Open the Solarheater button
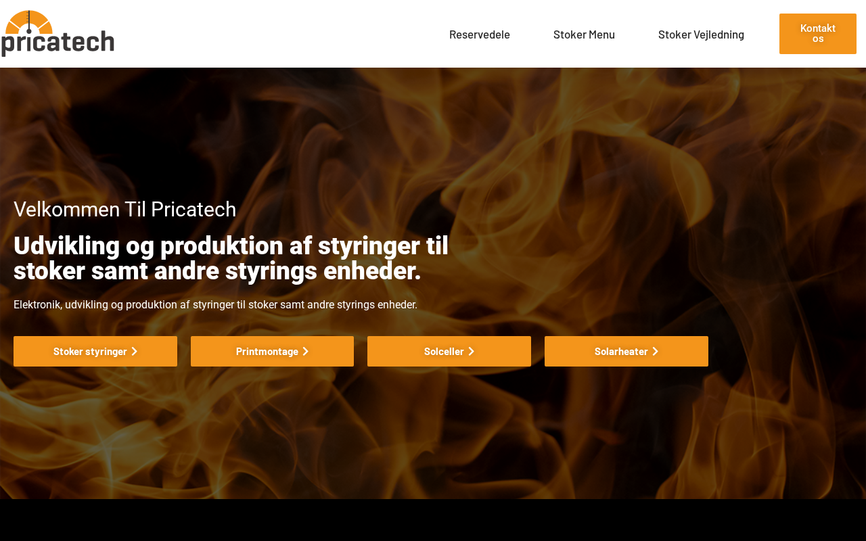 pos(626,352)
